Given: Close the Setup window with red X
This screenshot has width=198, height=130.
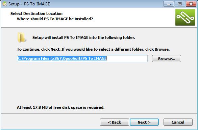Looking at the screenshot, I should click(191, 4).
